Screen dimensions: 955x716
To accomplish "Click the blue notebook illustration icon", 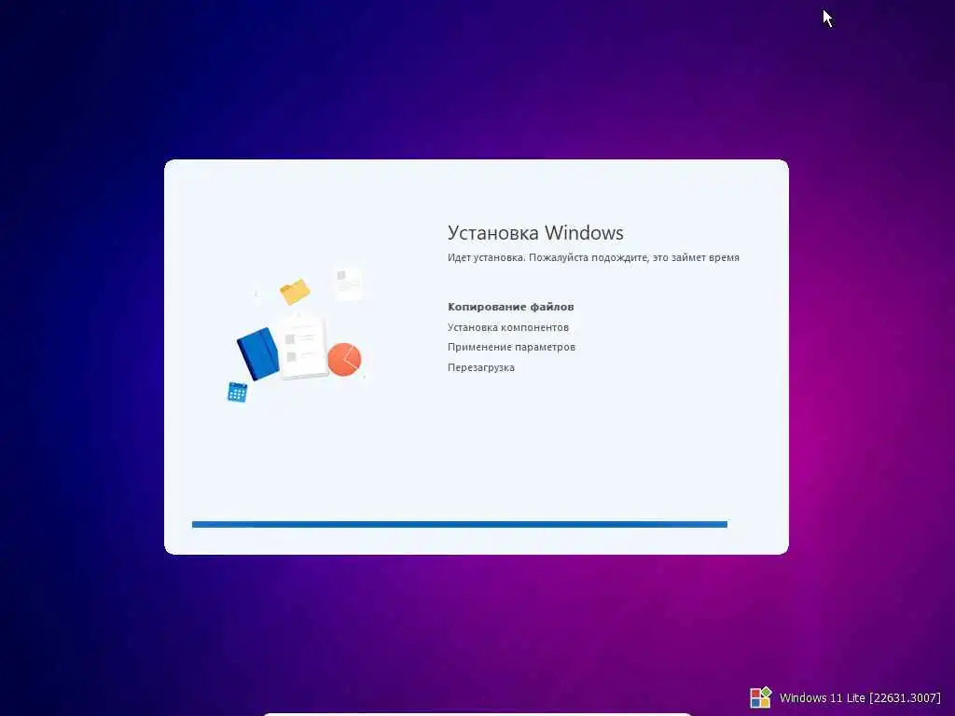I will pos(258,353).
